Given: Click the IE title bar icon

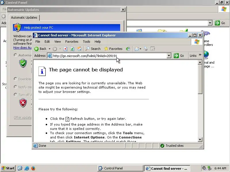Looking at the screenshot, I should click(35, 35).
